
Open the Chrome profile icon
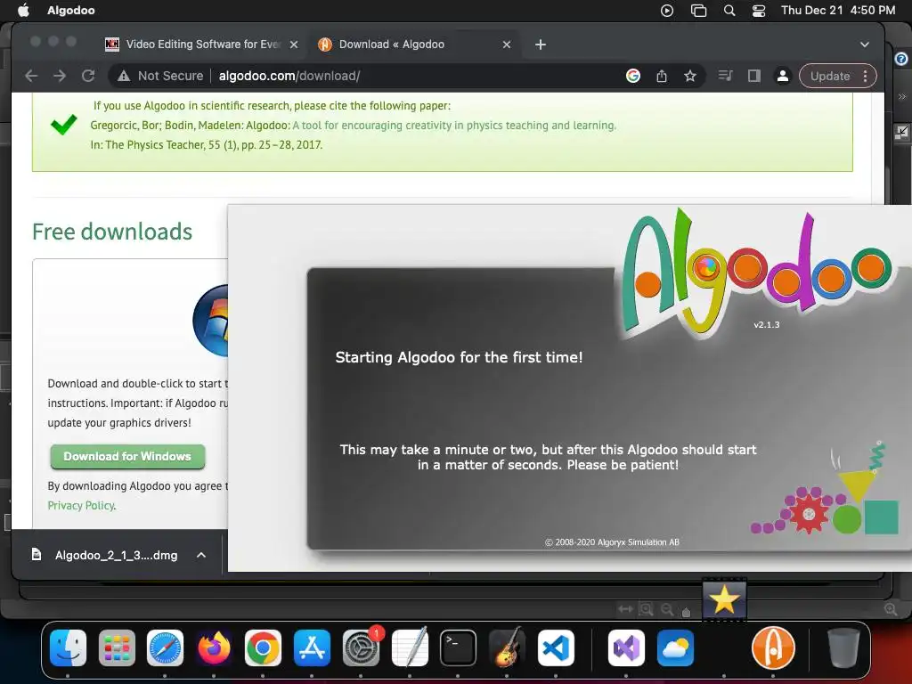pos(783,76)
